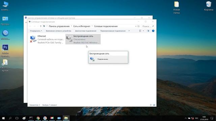Click Сеть и Интернет breadcrumb

[x=82, y=26]
